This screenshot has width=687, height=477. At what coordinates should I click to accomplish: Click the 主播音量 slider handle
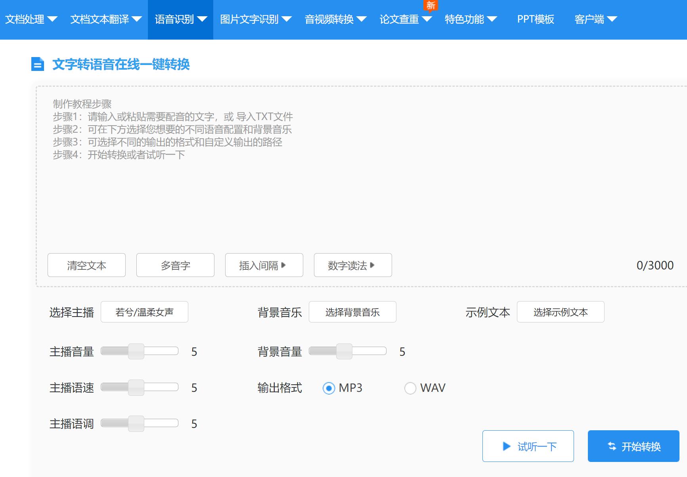[136, 351]
